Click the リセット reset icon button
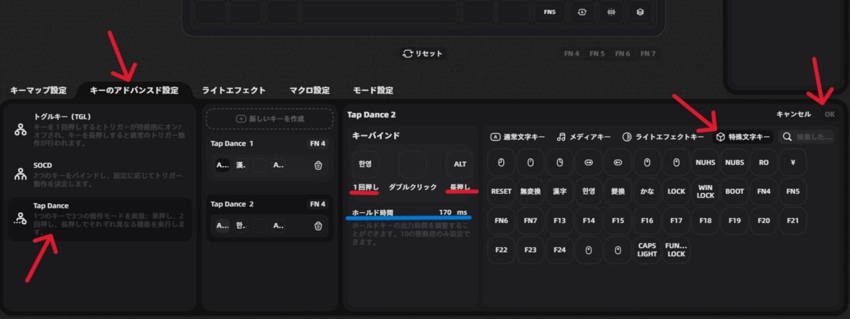This screenshot has height=319, width=850. [x=423, y=54]
